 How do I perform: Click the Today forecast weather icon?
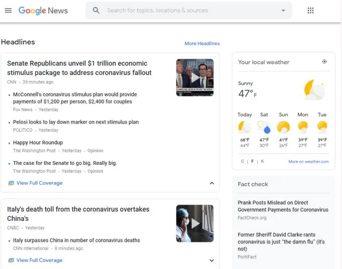click(x=244, y=127)
